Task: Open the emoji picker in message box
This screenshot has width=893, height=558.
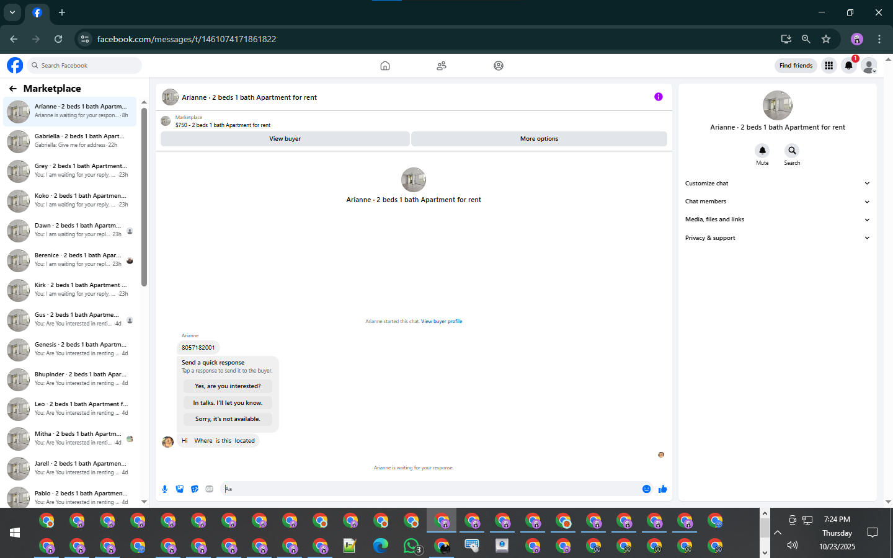Action: 646,489
